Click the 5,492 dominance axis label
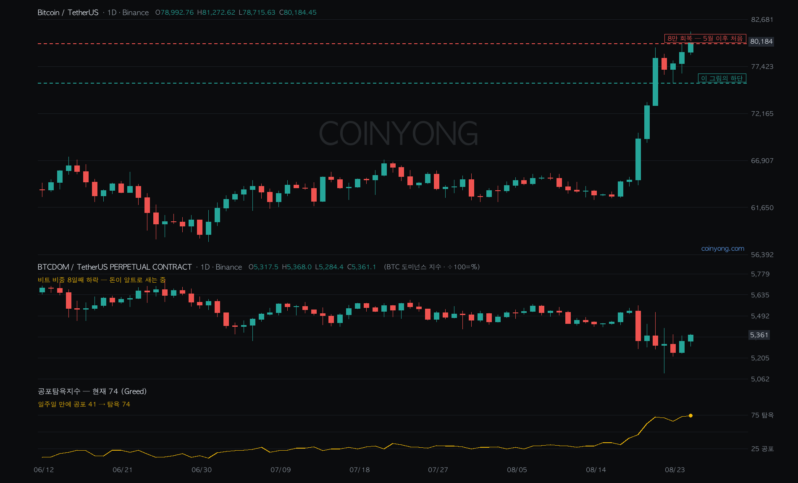The width and height of the screenshot is (798, 483). coord(760,316)
